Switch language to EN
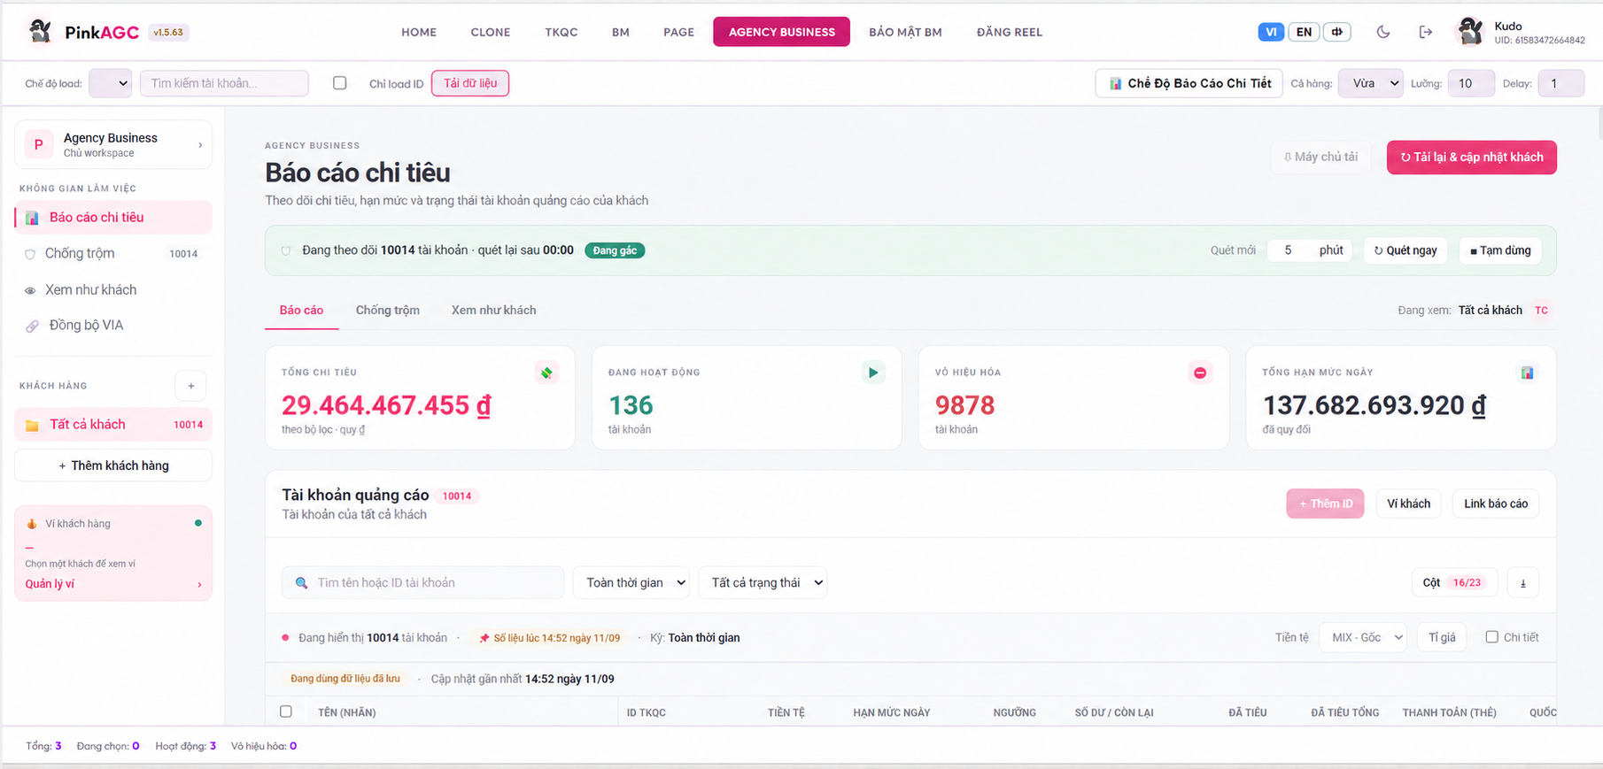Image resolution: width=1603 pixels, height=769 pixels. (x=1304, y=32)
